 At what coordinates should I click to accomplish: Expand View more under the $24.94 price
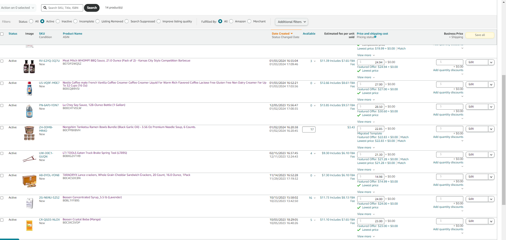coord(366,77)
